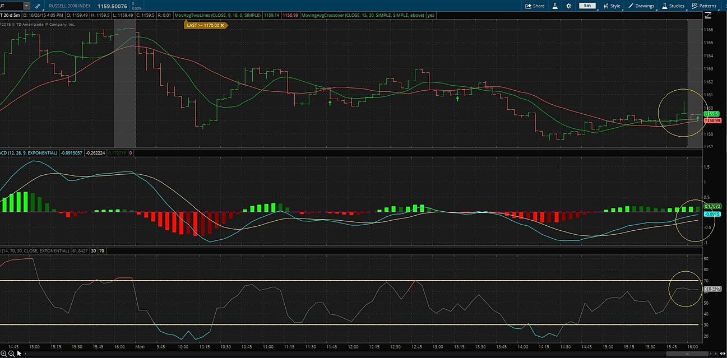Click the Mon date label on time axis
The height and width of the screenshot is (358, 727).
click(140, 347)
